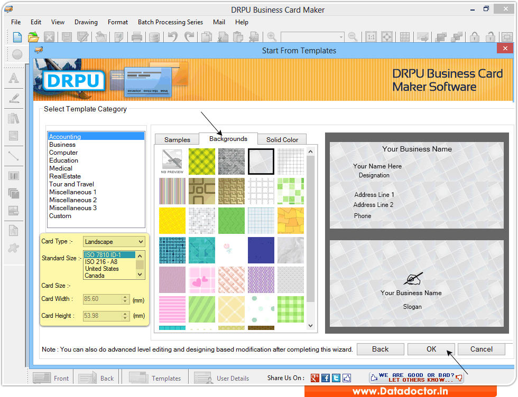Switch to the Backgrounds tab
The image size is (518, 397).
tap(228, 139)
